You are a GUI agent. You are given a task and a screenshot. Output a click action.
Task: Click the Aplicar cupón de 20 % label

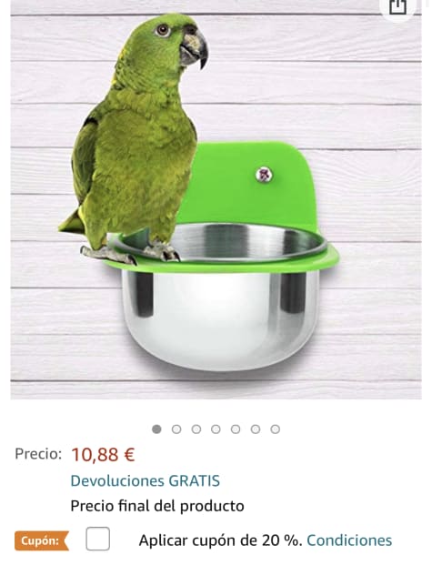coord(220,540)
